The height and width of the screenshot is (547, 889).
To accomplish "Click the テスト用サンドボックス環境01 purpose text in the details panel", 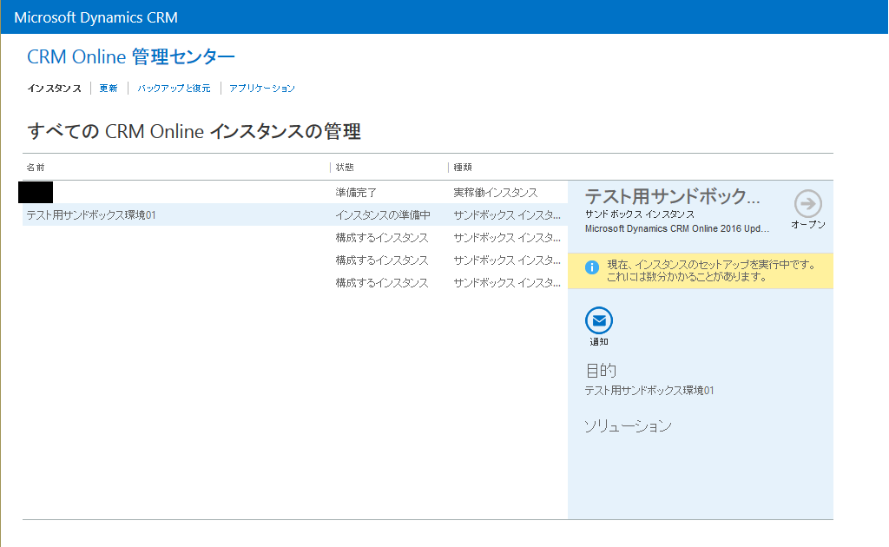I will pyautogui.click(x=649, y=391).
